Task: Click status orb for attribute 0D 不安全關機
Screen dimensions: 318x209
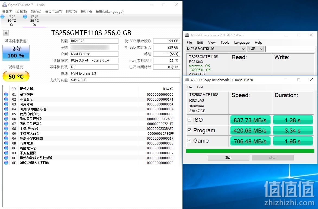Action: point(6,153)
